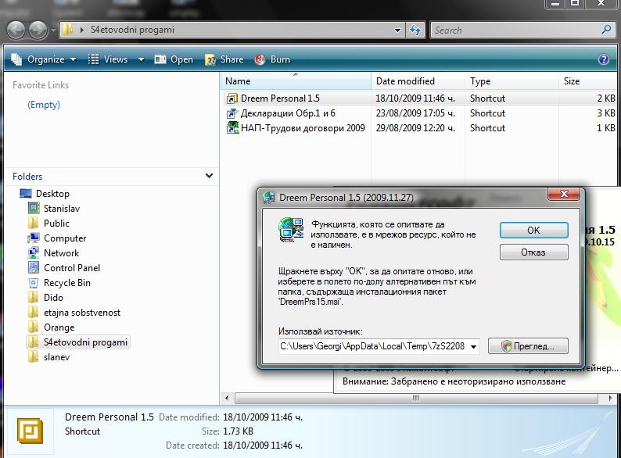Screen dimensions: 621x458
Task: Open the address bar history dropdown
Action: (397, 30)
